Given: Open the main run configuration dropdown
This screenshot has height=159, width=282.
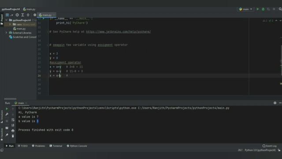Looking at the screenshot, I should point(246,9).
